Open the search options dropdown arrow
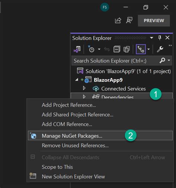This screenshot has height=188, width=176. pyautogui.click(x=169, y=60)
